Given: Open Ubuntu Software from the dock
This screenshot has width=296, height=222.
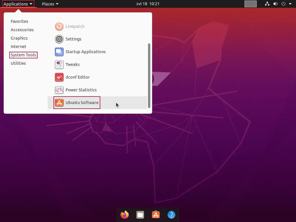Looking at the screenshot, I should (156, 215).
